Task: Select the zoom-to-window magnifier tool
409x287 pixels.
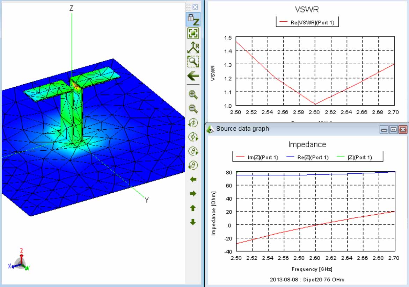Action: pos(193,62)
